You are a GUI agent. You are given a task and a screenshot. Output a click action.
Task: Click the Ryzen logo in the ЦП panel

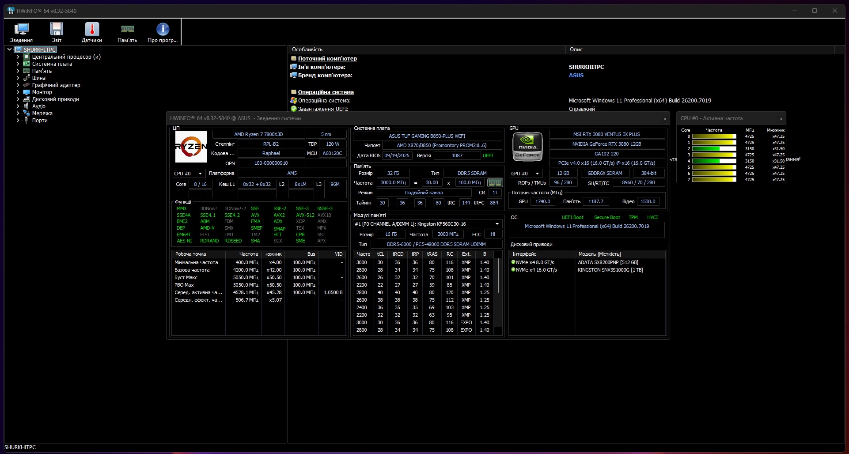coord(191,147)
